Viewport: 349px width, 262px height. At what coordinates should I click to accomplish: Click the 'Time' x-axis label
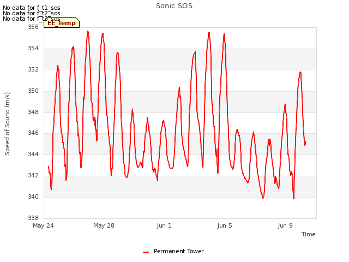click(308, 234)
